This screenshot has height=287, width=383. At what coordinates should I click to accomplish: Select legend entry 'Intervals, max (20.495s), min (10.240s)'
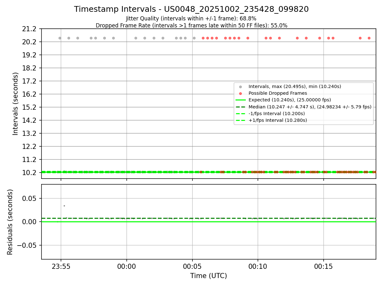(x=295, y=86)
